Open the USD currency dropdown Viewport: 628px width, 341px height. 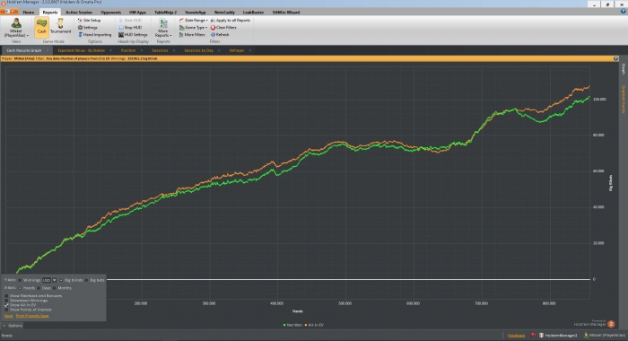pyautogui.click(x=55, y=280)
